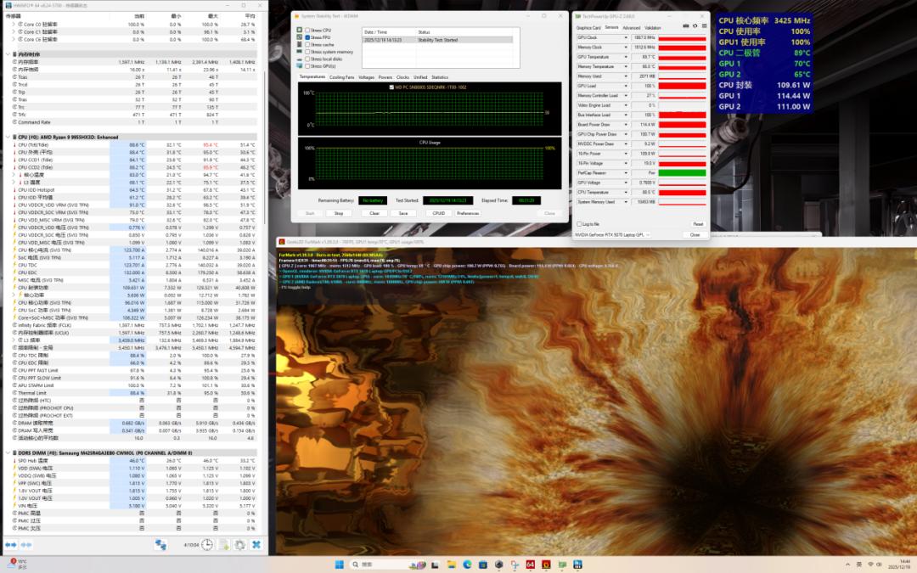Click the HWiNFO settings gear icon
The width and height of the screenshot is (917, 573).
239,545
